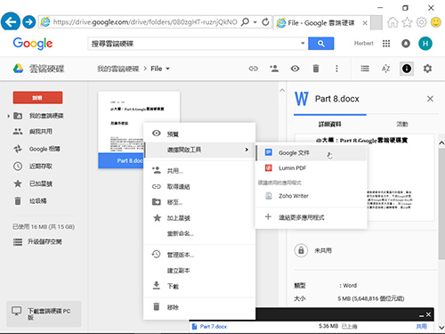The image size is (445, 334).
Task: Choose Lumin PDF in submenu
Action: click(311, 168)
